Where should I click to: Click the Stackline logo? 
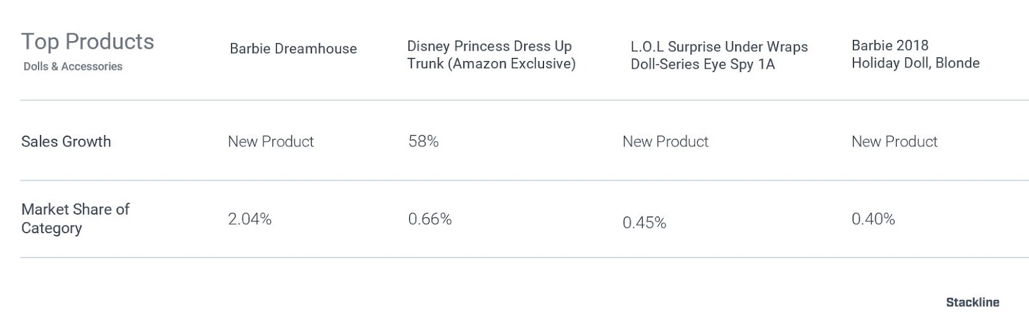[x=972, y=303]
